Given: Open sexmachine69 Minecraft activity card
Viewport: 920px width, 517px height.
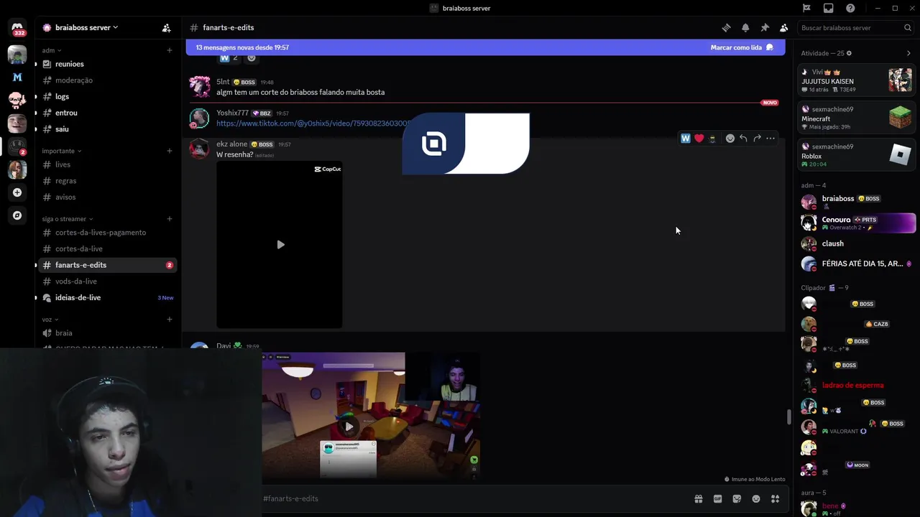Looking at the screenshot, I should pyautogui.click(x=857, y=118).
